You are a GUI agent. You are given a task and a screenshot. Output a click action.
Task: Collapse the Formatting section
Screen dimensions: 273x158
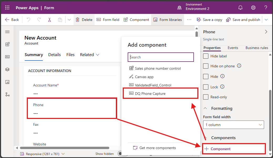pyautogui.click(x=205, y=108)
